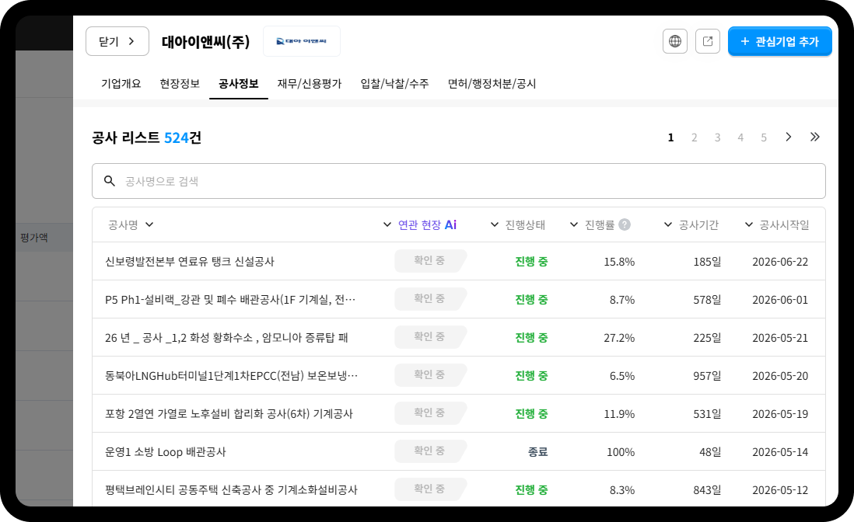Screen dimensions: 854x522
Task: Open 신보령발전본부 연료유 탱크 신설공사 row
Action: [x=459, y=262]
